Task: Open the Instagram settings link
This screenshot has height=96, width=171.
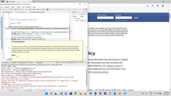Action: (x=100, y=72)
